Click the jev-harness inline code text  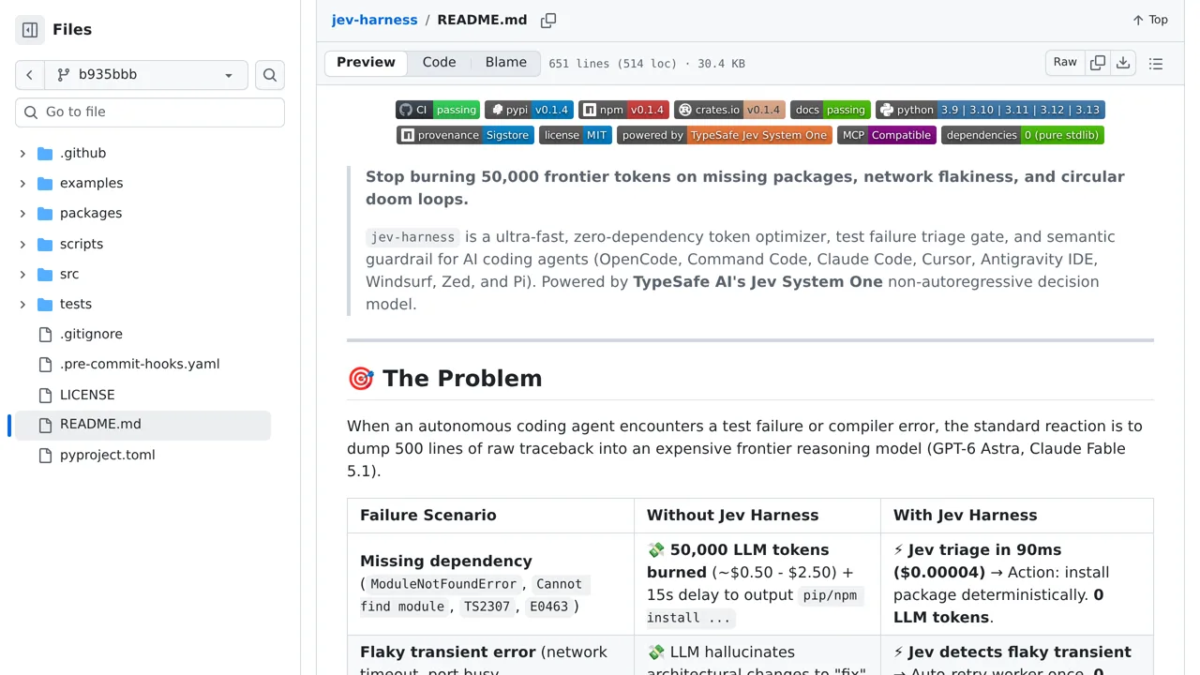click(x=412, y=237)
